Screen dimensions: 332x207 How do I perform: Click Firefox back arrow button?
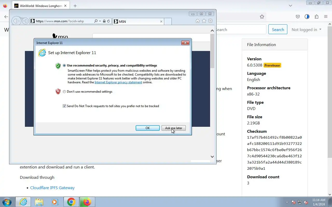click(6, 17)
